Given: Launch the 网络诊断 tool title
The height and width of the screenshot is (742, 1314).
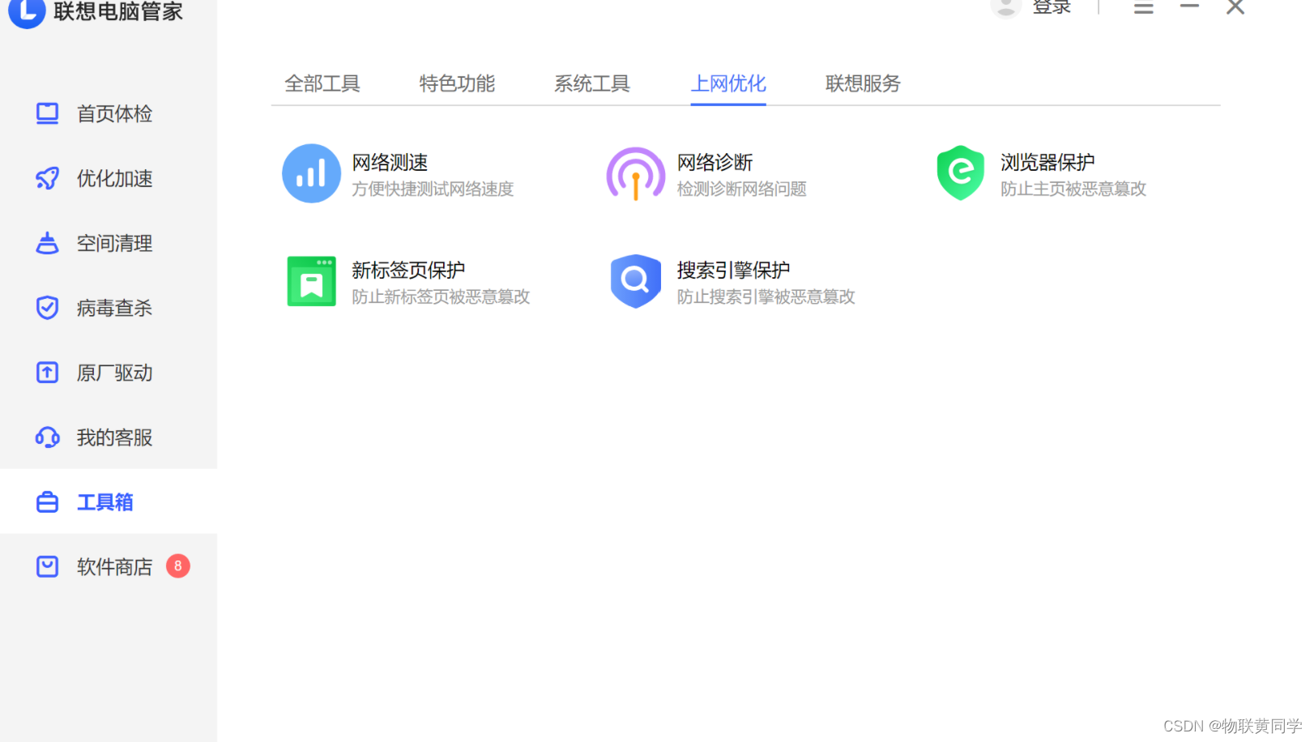Looking at the screenshot, I should (715, 163).
